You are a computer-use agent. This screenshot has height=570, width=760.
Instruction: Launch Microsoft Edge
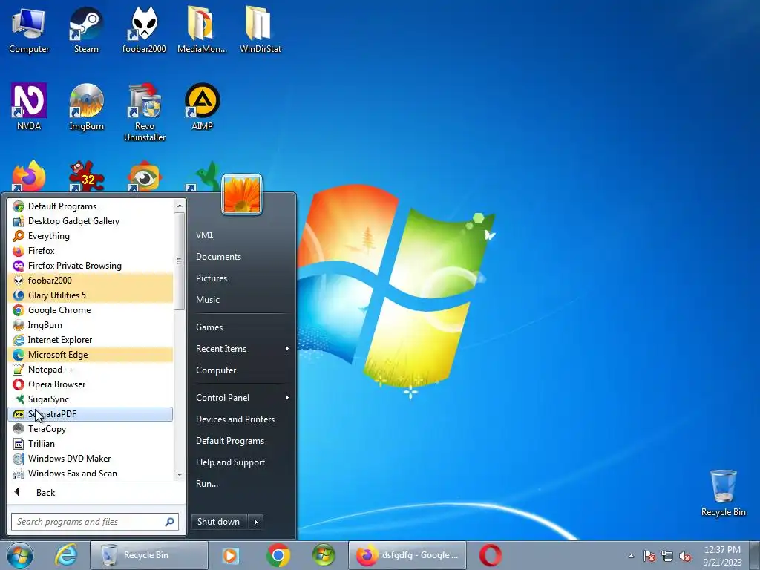(x=90, y=355)
